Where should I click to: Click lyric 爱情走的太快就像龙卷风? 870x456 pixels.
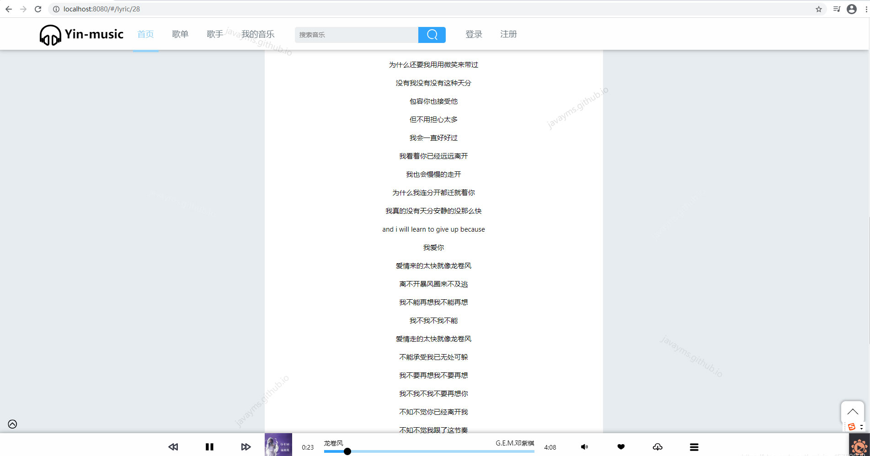[x=433, y=339]
